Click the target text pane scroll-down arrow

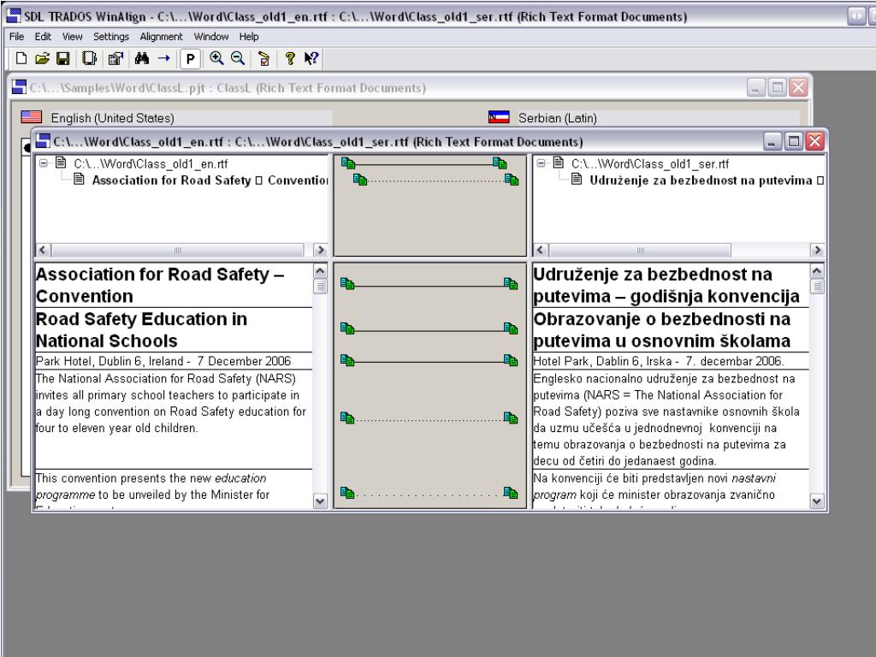pyautogui.click(x=817, y=500)
